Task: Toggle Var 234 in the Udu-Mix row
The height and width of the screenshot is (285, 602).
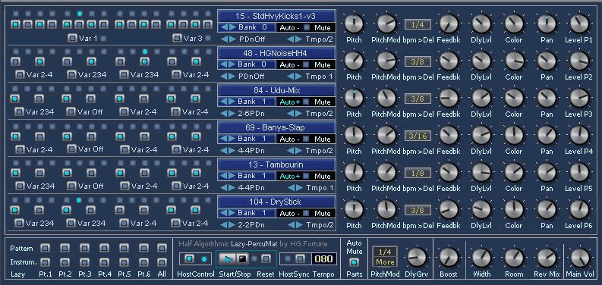Action: tap(19, 111)
